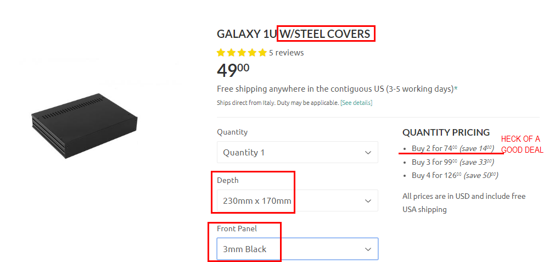Image resolution: width=549 pixels, height=262 pixels.
Task: Click the Quantity Pricing heading
Action: (446, 132)
